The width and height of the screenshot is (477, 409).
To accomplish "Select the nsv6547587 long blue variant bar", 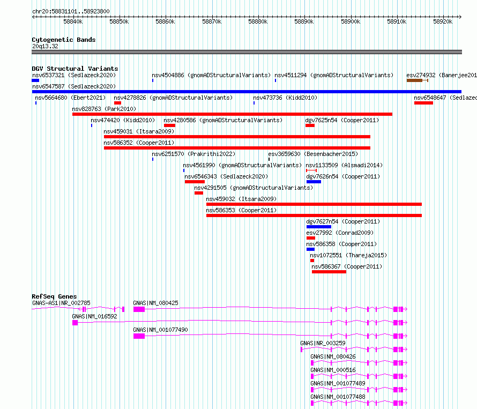I will click(247, 92).
